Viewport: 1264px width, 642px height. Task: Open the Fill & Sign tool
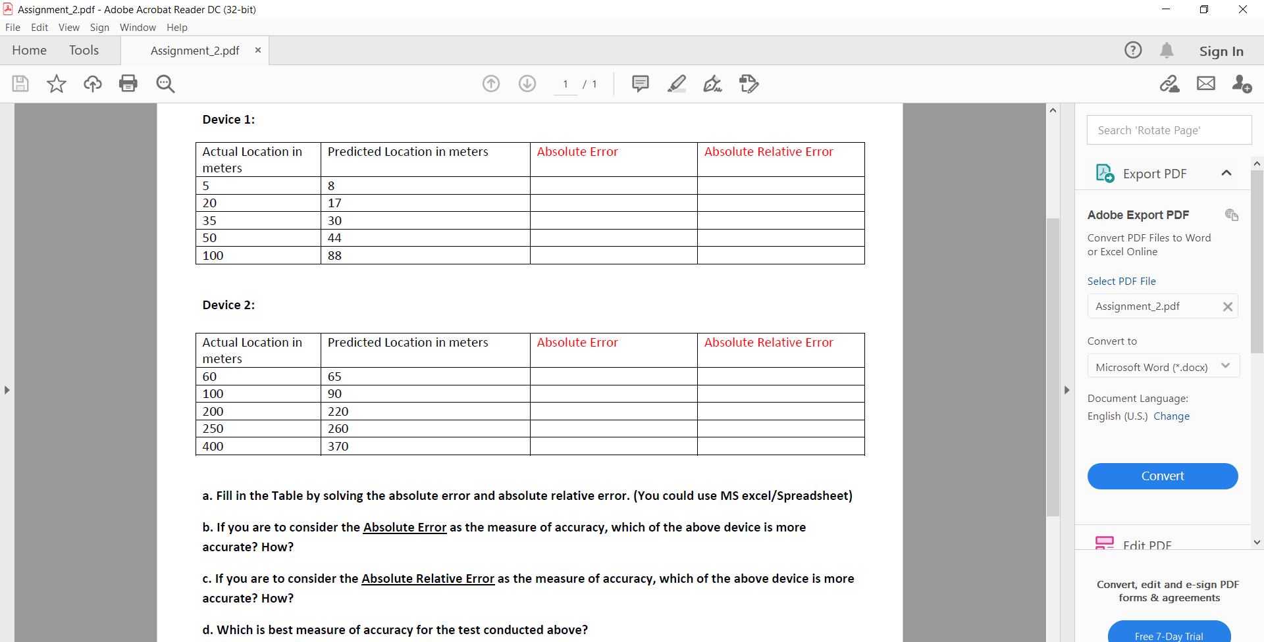[x=713, y=84]
